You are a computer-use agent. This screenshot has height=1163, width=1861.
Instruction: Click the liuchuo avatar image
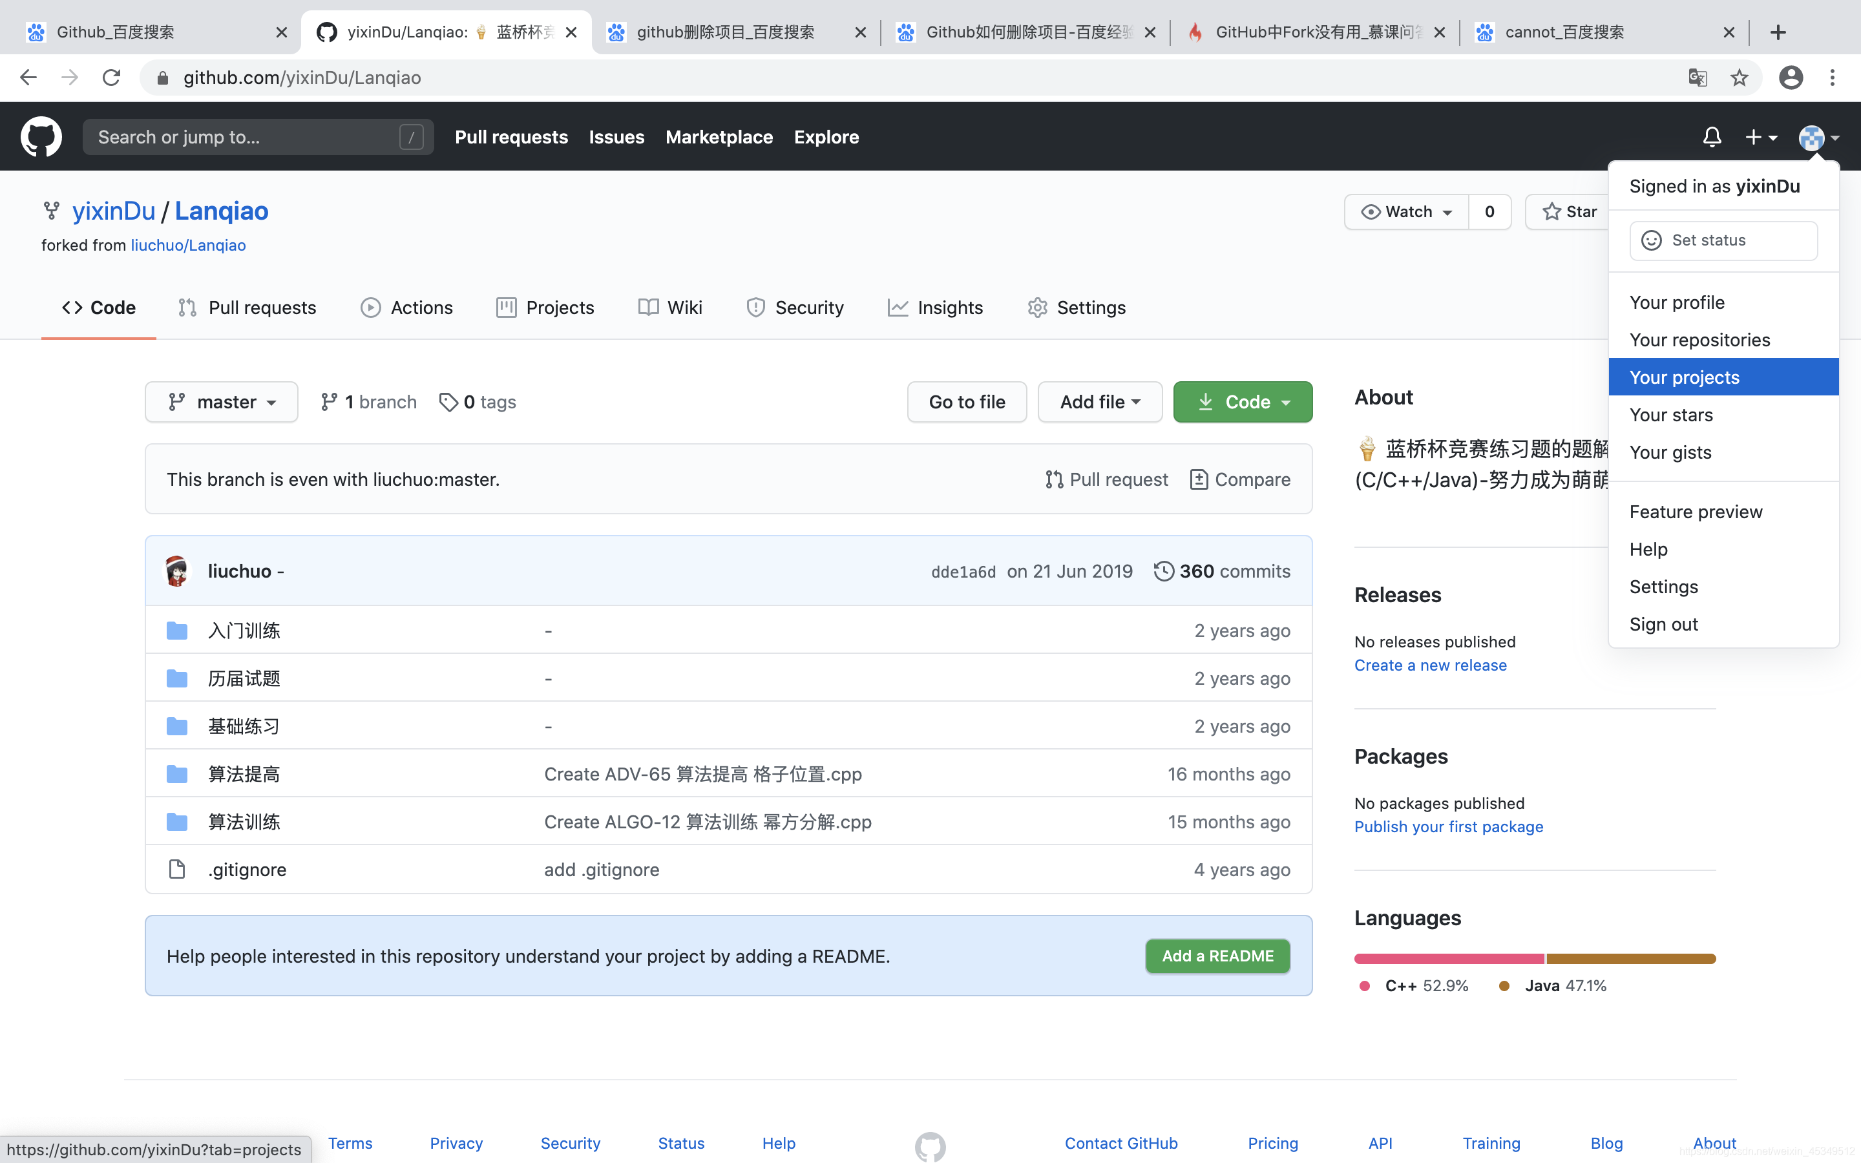[177, 571]
